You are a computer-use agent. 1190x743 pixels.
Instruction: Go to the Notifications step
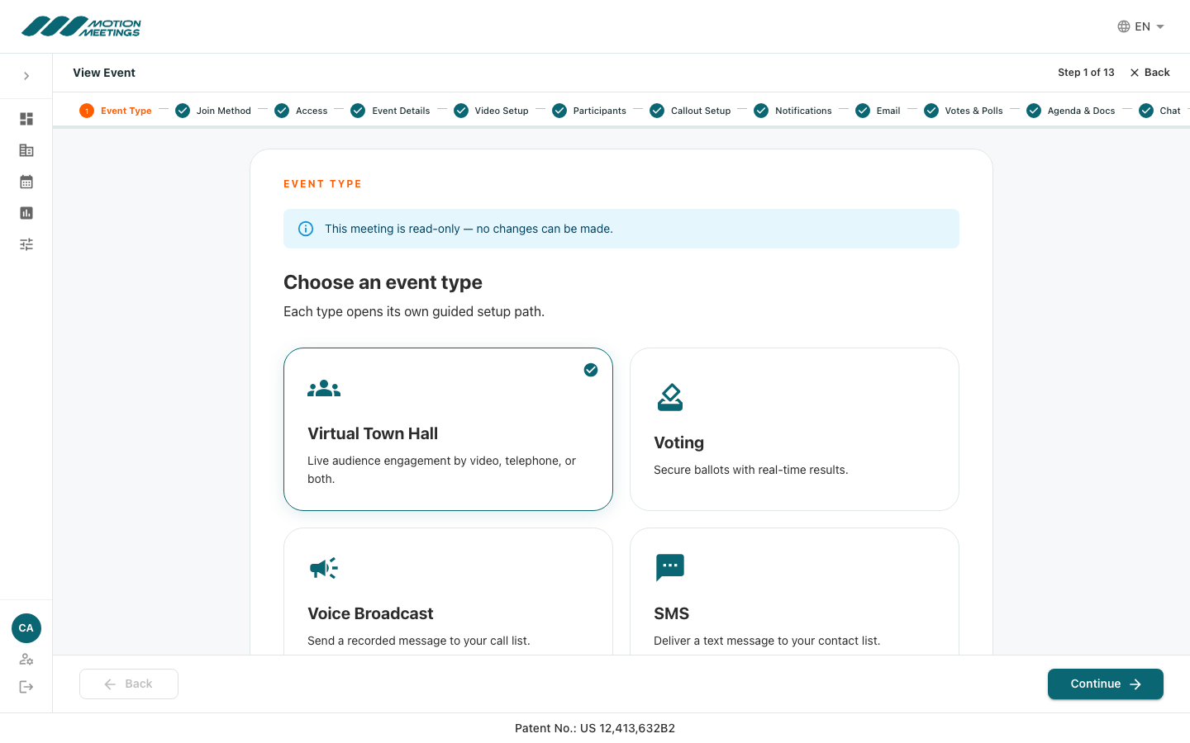click(x=793, y=111)
